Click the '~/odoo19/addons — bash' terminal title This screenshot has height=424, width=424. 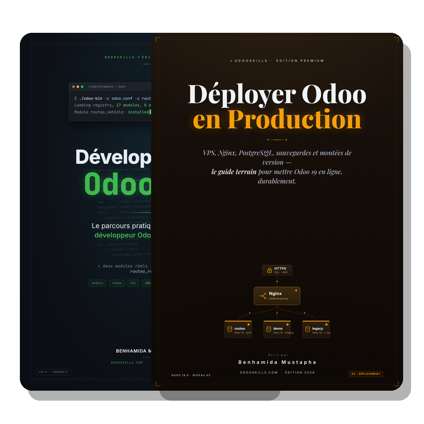tap(106, 87)
